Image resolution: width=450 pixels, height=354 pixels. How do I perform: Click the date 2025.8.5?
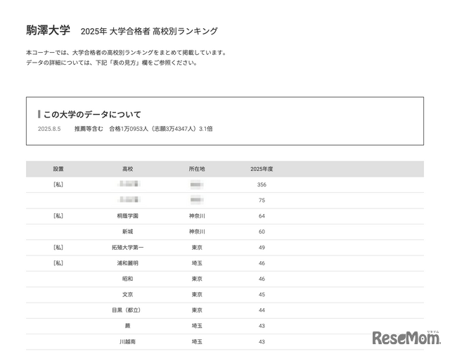click(x=49, y=129)
